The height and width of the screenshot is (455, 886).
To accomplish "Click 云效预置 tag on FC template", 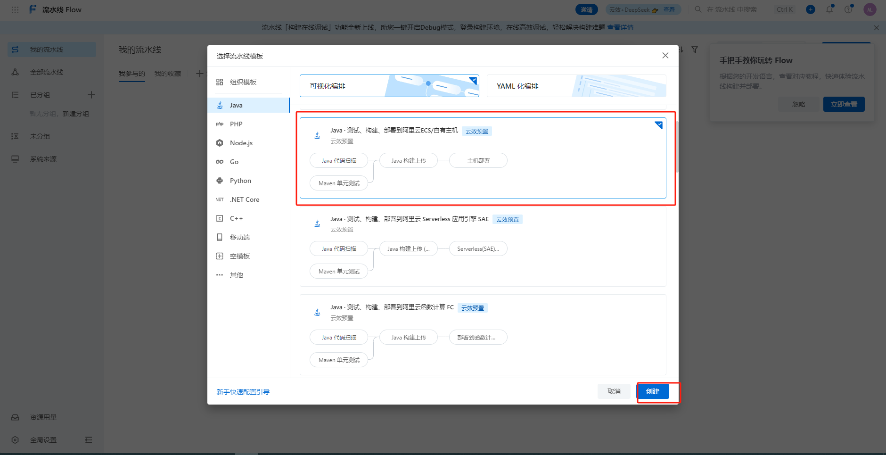I will click(473, 308).
